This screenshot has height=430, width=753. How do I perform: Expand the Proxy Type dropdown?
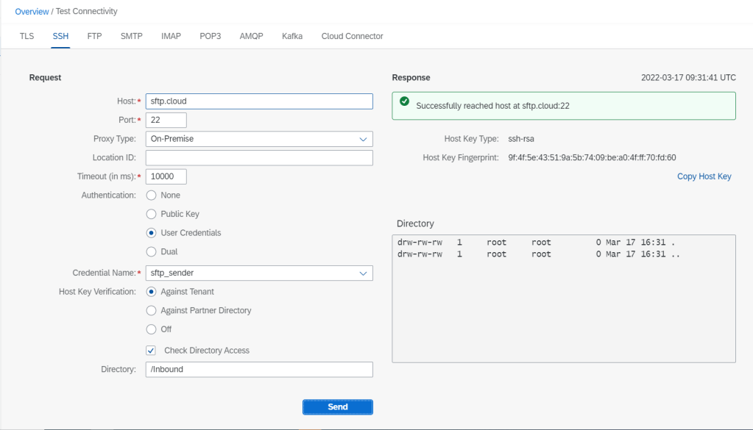pyautogui.click(x=259, y=139)
